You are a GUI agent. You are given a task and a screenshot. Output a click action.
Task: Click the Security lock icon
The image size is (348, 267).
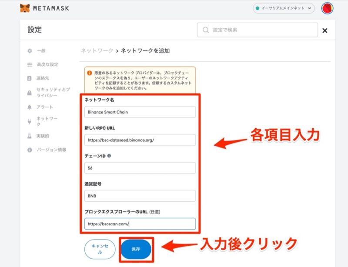click(29, 93)
